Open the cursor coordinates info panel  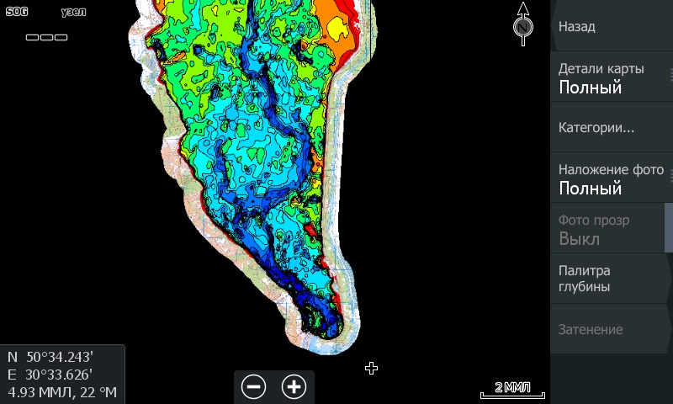coord(62,374)
